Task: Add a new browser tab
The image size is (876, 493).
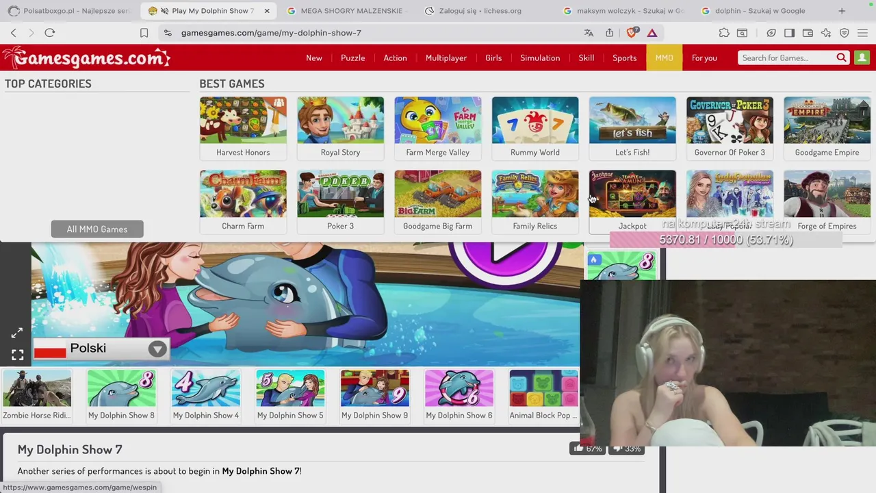Action: coord(842,11)
